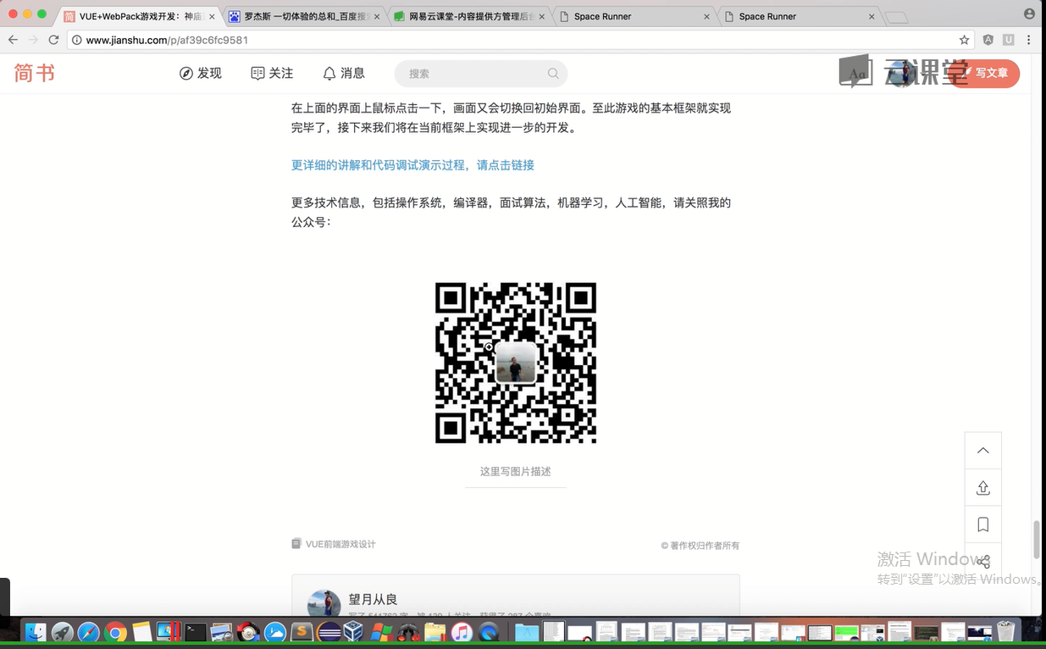Open Preview from the dock
The width and height of the screenshot is (1046, 649).
(222, 632)
